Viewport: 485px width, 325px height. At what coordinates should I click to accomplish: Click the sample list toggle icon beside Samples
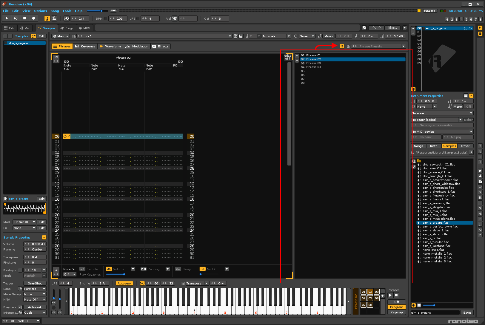click(33, 36)
